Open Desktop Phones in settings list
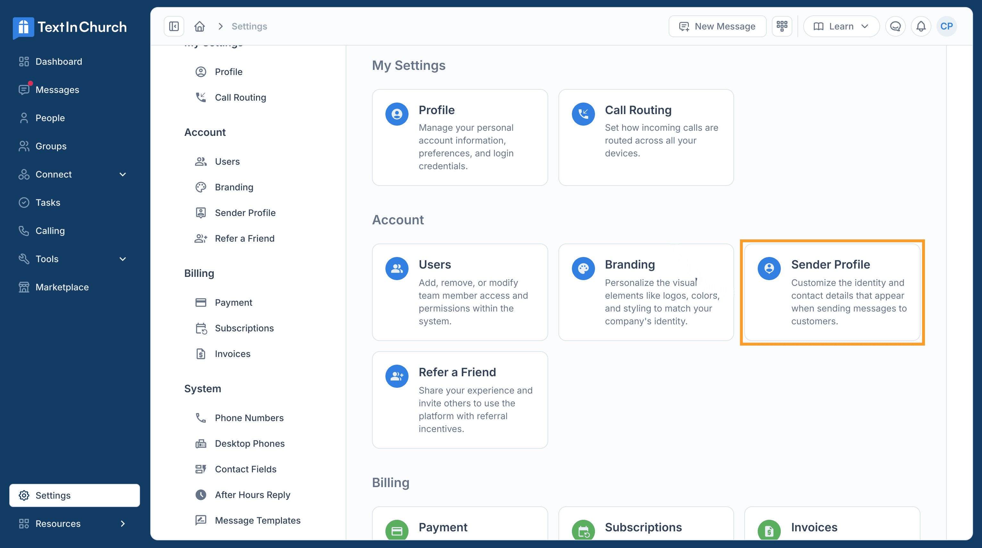 (x=240, y=444)
